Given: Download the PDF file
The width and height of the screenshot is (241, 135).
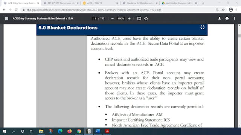Looking at the screenshot, I should pyautogui.click(x=220, y=18).
